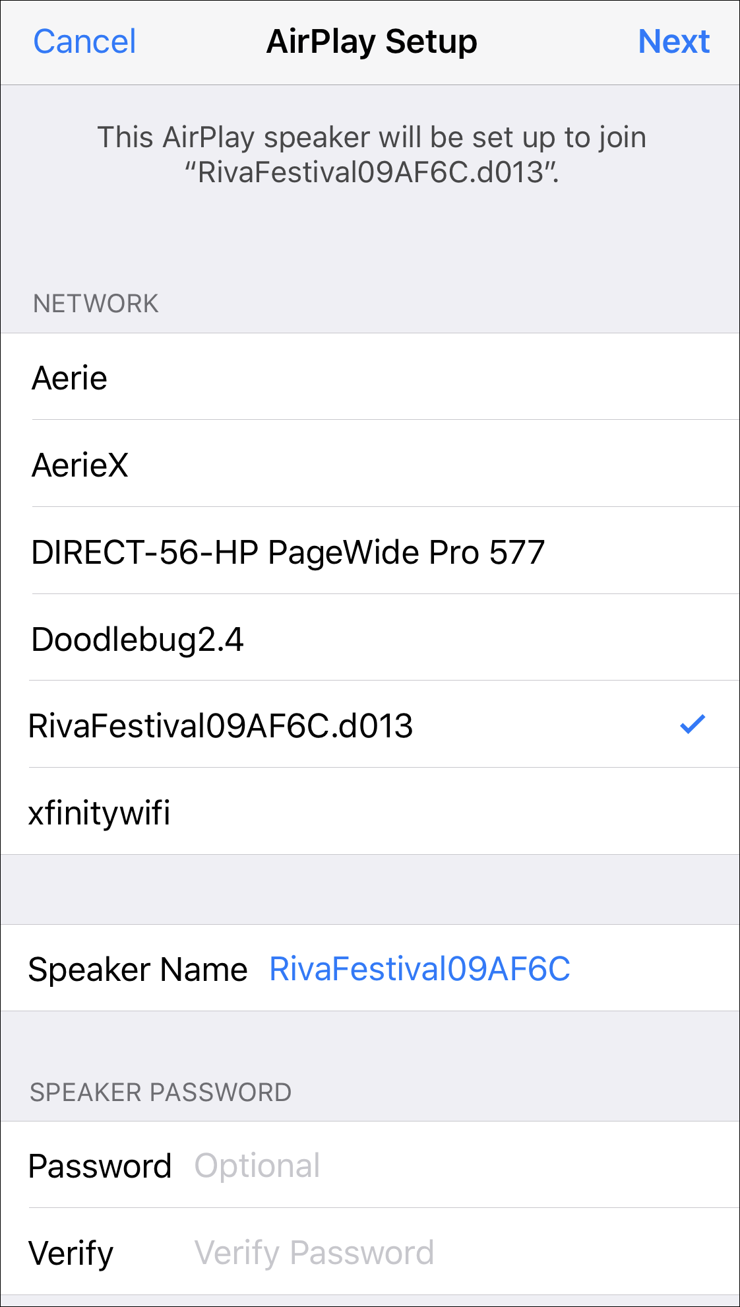Tap the RivaFestival09AF6C.d013 network row name

coord(220,726)
